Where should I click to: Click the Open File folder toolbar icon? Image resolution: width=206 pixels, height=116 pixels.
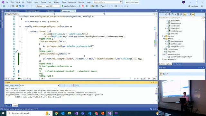coord(17,6)
